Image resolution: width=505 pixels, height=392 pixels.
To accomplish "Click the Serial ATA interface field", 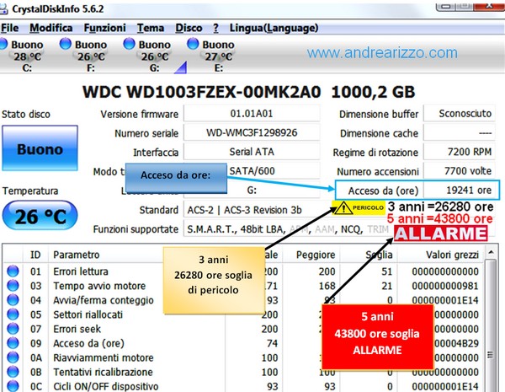I will (x=252, y=152).
